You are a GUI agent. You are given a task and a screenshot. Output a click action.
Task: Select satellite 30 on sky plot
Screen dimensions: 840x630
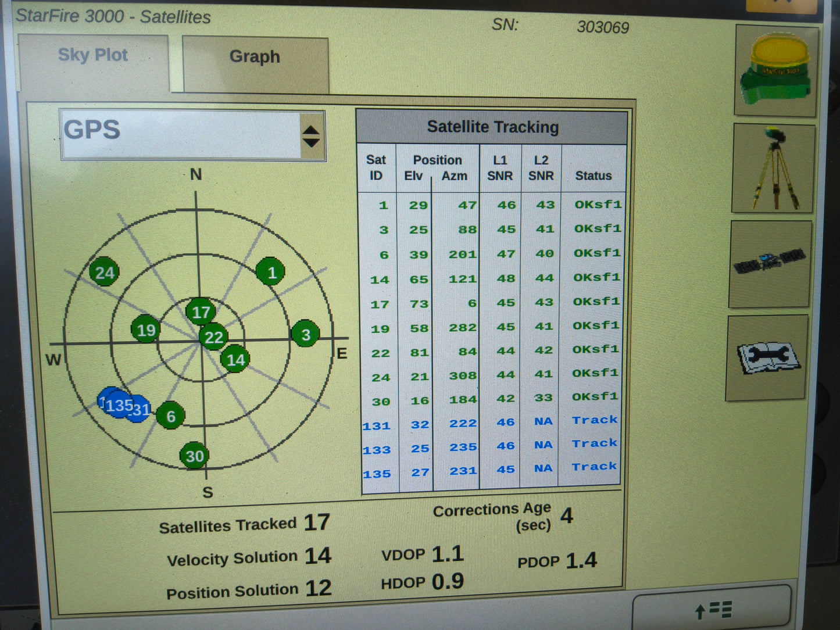pyautogui.click(x=195, y=456)
